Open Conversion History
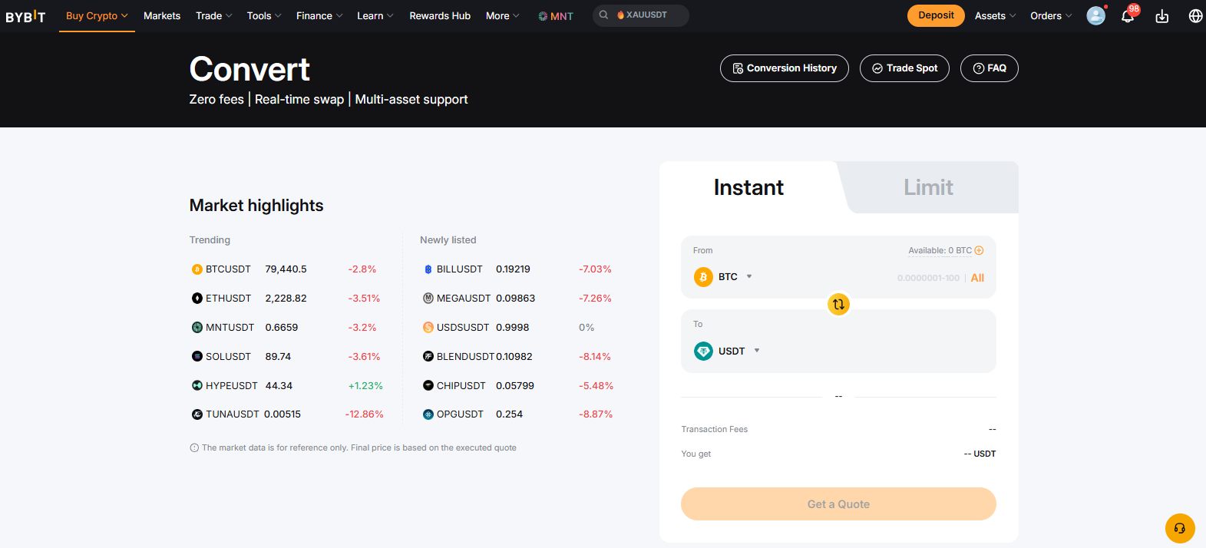The image size is (1206, 548). tap(784, 68)
